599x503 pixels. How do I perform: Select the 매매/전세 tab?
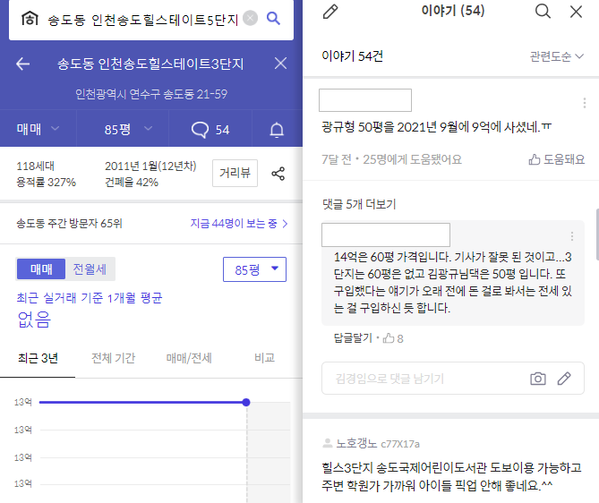[189, 358]
